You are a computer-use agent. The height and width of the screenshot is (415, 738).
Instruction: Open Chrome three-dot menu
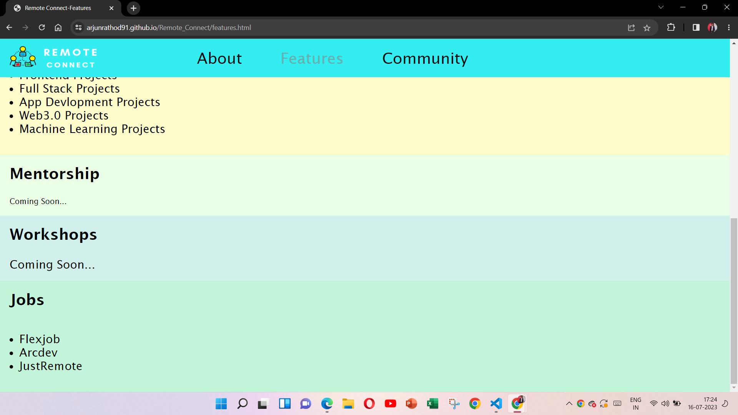click(729, 28)
